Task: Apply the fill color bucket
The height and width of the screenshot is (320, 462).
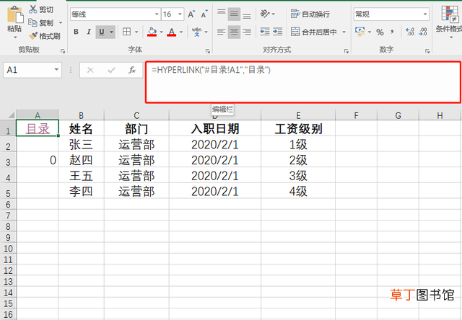Action: pos(152,32)
